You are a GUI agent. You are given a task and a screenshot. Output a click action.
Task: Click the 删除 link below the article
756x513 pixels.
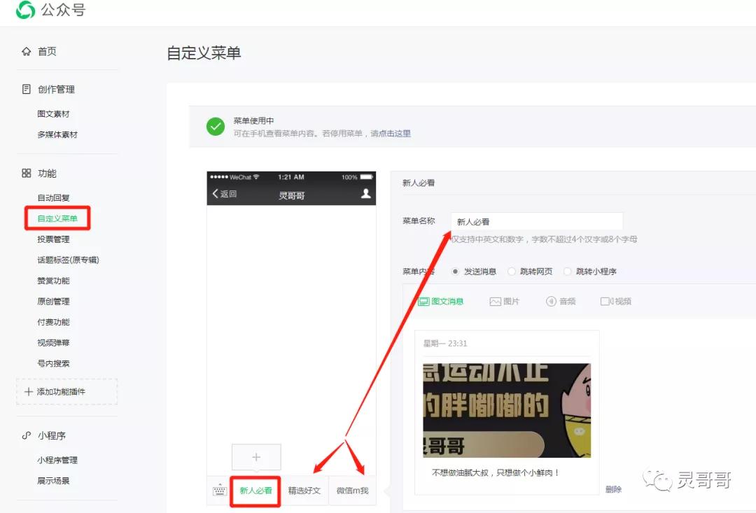point(613,489)
